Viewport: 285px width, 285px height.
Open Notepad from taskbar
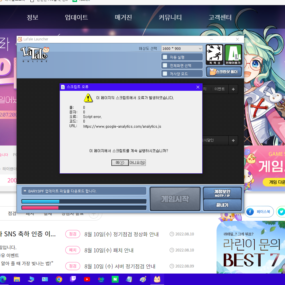[x=129, y=279]
